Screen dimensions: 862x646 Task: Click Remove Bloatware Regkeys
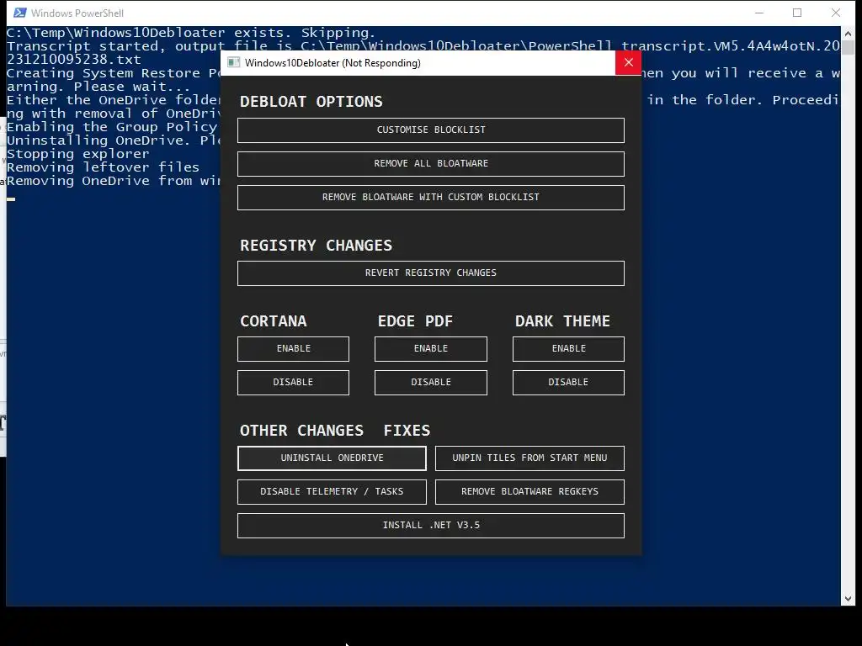tap(529, 491)
